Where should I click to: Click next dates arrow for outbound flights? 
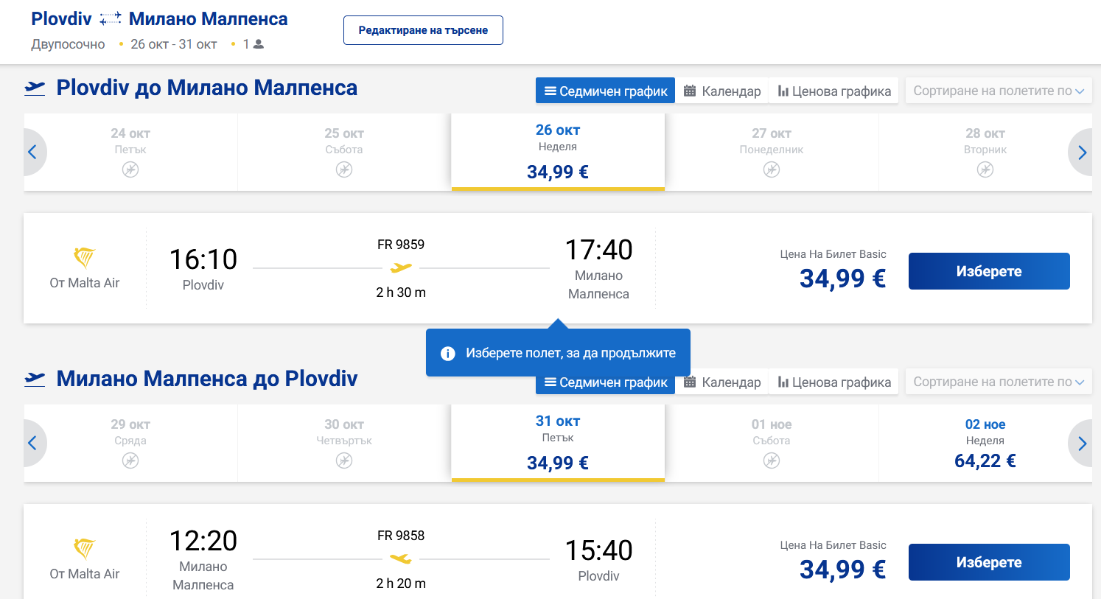coord(1082,153)
